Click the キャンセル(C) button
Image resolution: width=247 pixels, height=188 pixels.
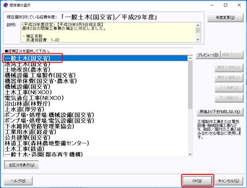pos(229,181)
